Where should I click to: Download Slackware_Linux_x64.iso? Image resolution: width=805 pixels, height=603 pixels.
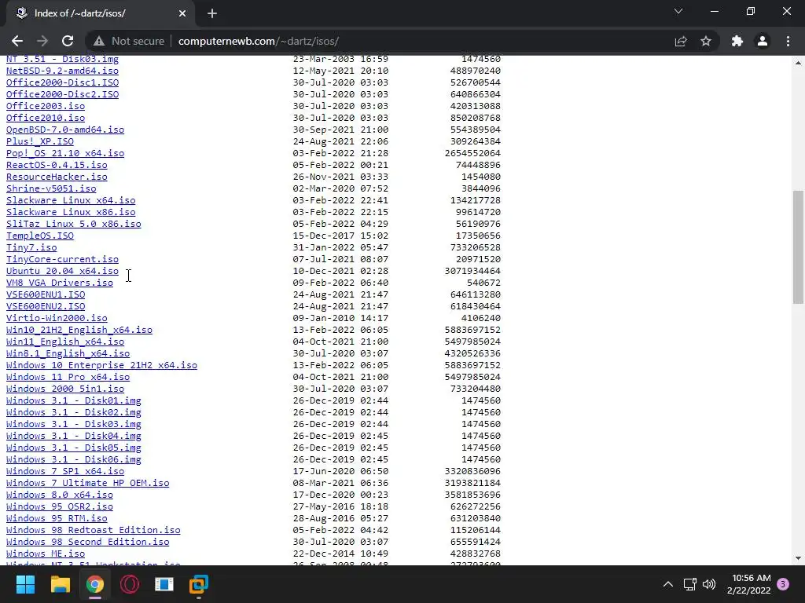[71, 200]
